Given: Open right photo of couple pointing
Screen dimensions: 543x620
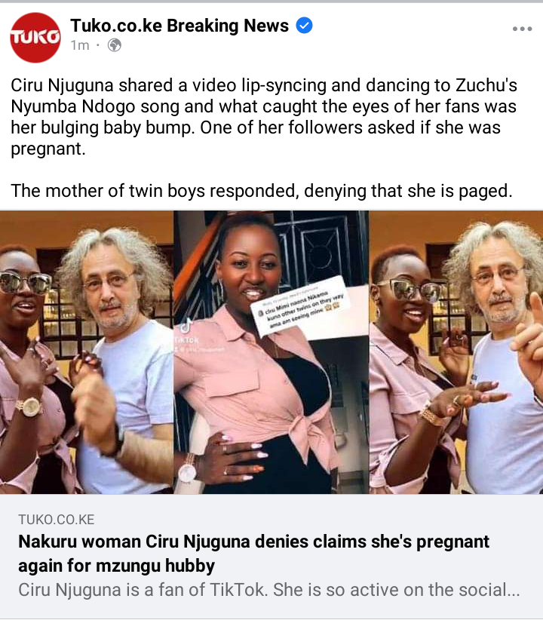Looking at the screenshot, I should [456, 352].
